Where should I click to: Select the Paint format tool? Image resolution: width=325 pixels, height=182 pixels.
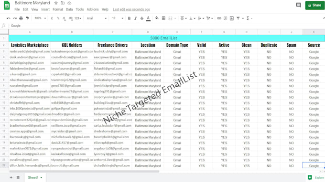coord(27,18)
